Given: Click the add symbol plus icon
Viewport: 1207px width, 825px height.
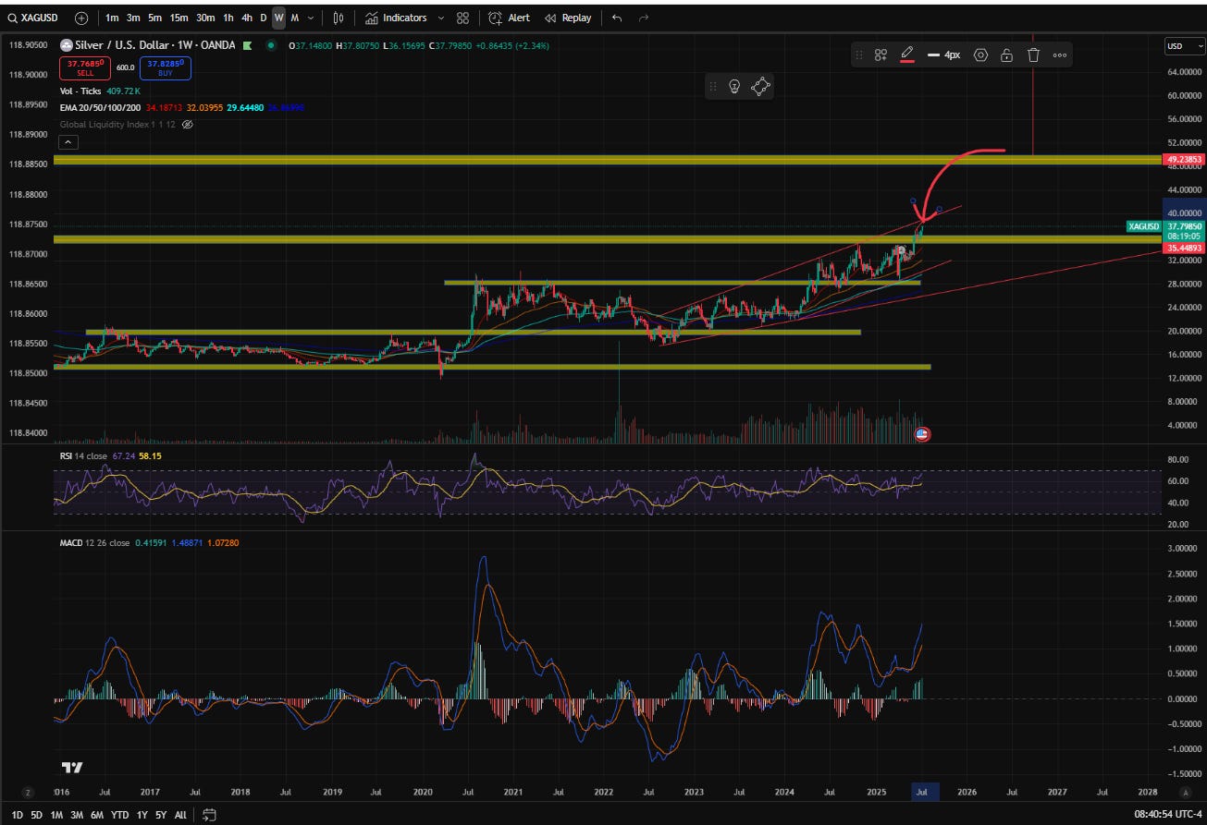Looking at the screenshot, I should click(x=81, y=18).
